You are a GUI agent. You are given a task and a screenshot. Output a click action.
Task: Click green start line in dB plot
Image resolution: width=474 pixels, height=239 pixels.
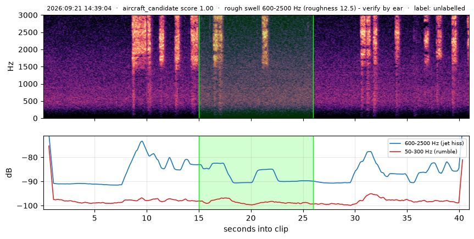click(x=199, y=173)
